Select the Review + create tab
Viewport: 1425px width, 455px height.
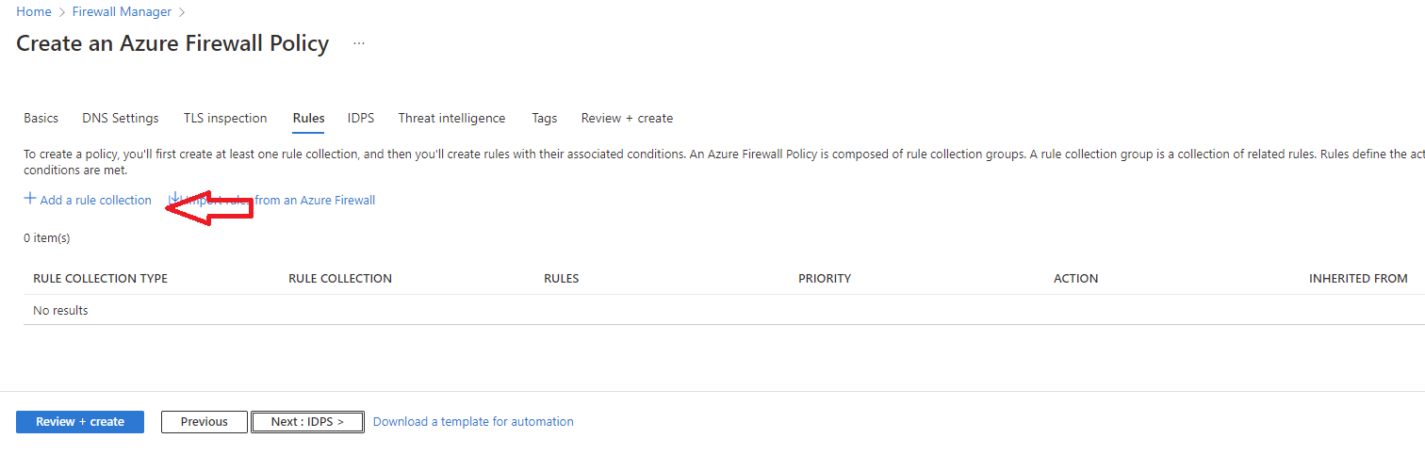[x=627, y=118]
